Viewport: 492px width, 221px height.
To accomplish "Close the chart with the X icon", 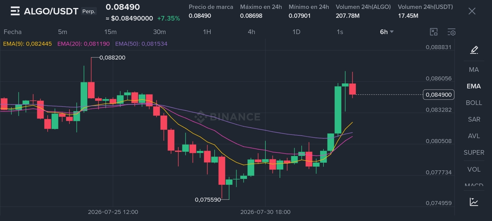I will pos(472,11).
